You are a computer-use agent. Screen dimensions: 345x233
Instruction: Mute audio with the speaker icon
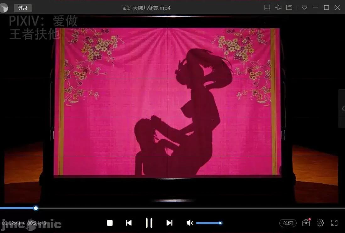point(190,223)
